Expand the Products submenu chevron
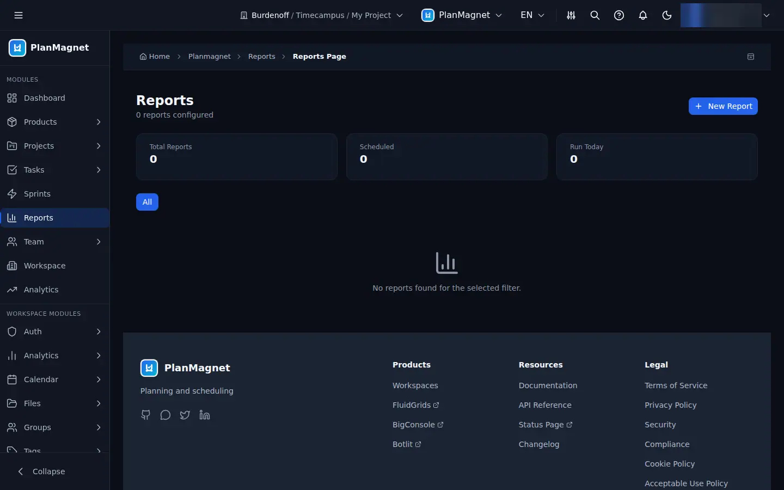Image resolution: width=784 pixels, height=490 pixels. tap(99, 122)
